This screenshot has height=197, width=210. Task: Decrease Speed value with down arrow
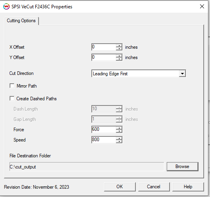(119, 142)
